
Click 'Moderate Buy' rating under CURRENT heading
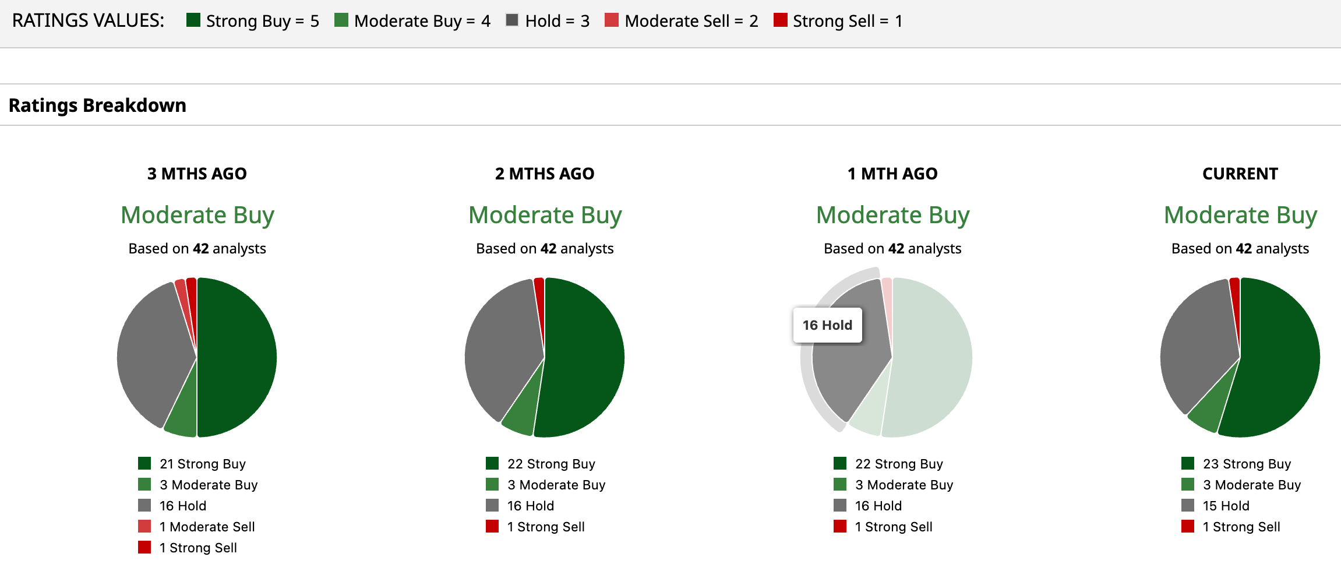(1240, 215)
